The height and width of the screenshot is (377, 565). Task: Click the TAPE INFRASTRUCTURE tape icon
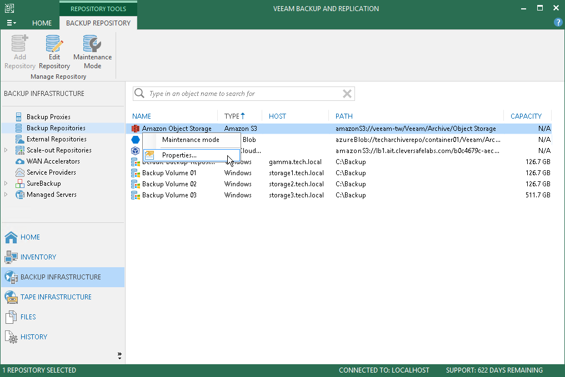click(x=11, y=297)
